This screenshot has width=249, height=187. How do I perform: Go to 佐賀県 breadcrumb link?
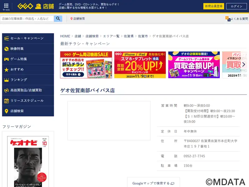coord(129,36)
